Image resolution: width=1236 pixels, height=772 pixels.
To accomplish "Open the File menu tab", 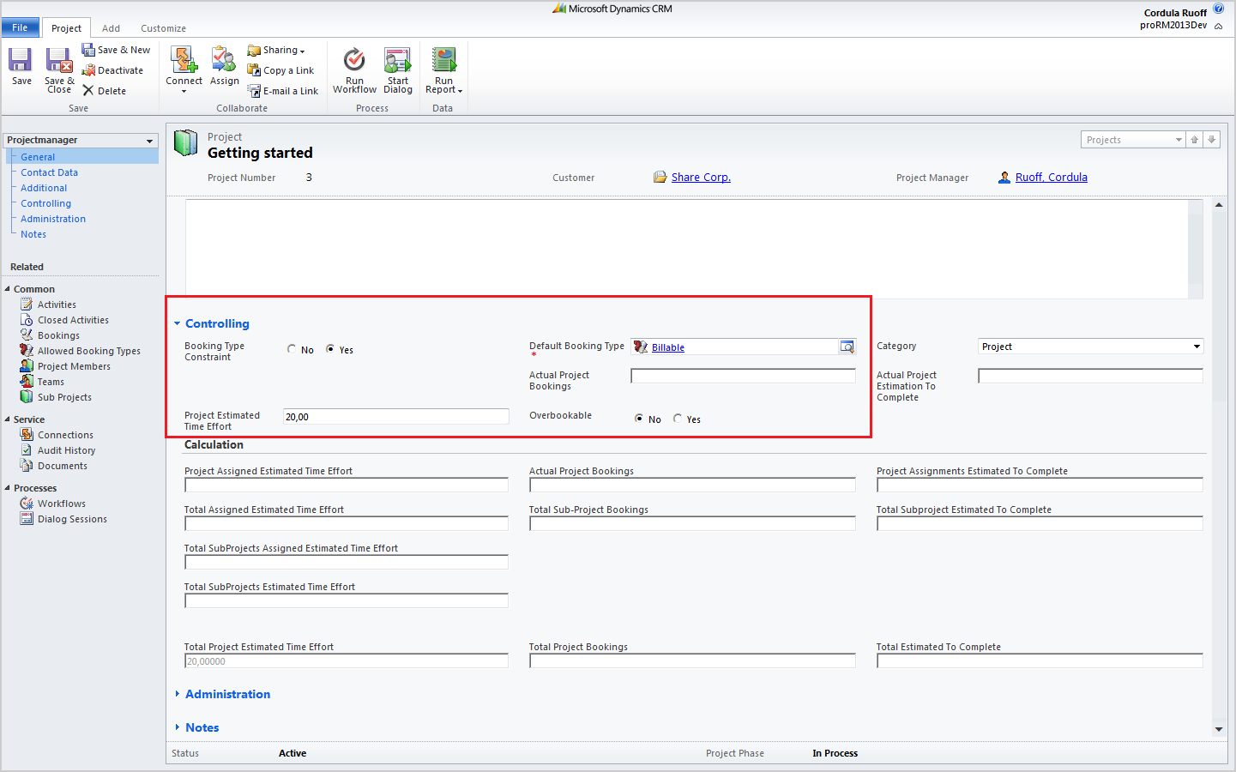I will tap(20, 27).
